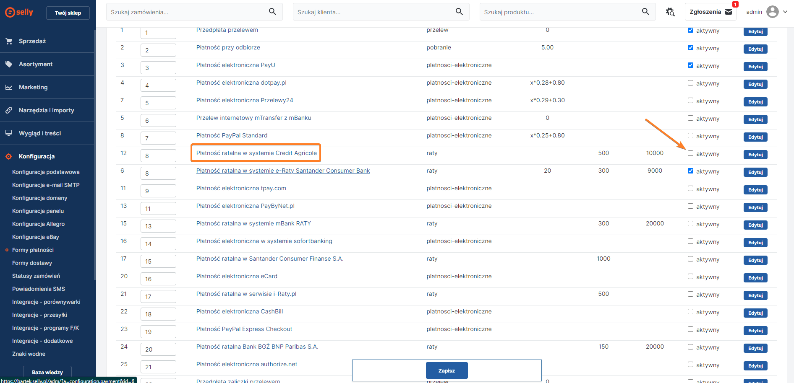The height and width of the screenshot is (383, 794).
Task: Enable the Credit Agricole payment checkbox
Action: point(690,153)
